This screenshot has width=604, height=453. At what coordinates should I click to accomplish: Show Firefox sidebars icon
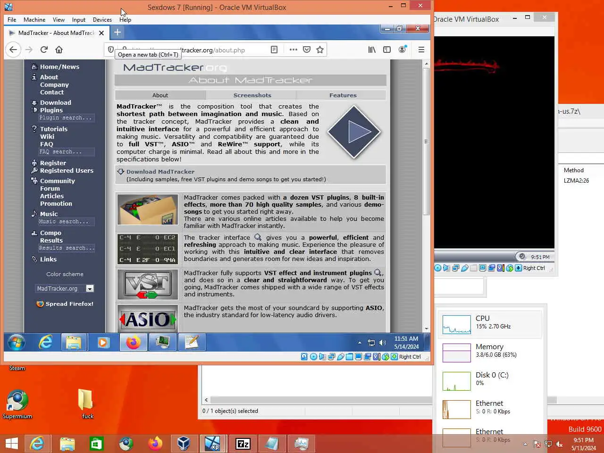[x=387, y=50]
